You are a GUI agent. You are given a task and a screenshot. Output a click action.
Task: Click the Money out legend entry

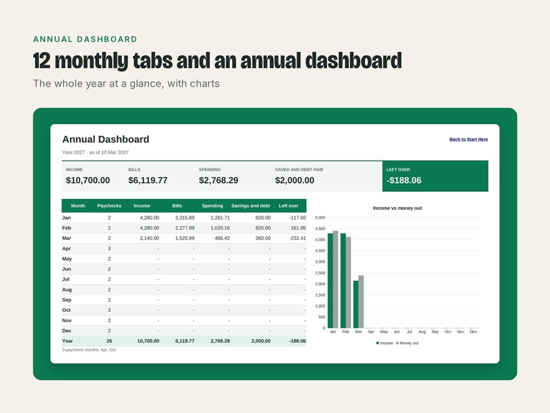click(407, 343)
